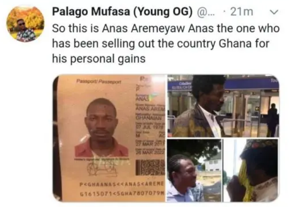Click the white house in the bottom-left photo
Screen dimensions: 289x207
[x=212, y=162]
